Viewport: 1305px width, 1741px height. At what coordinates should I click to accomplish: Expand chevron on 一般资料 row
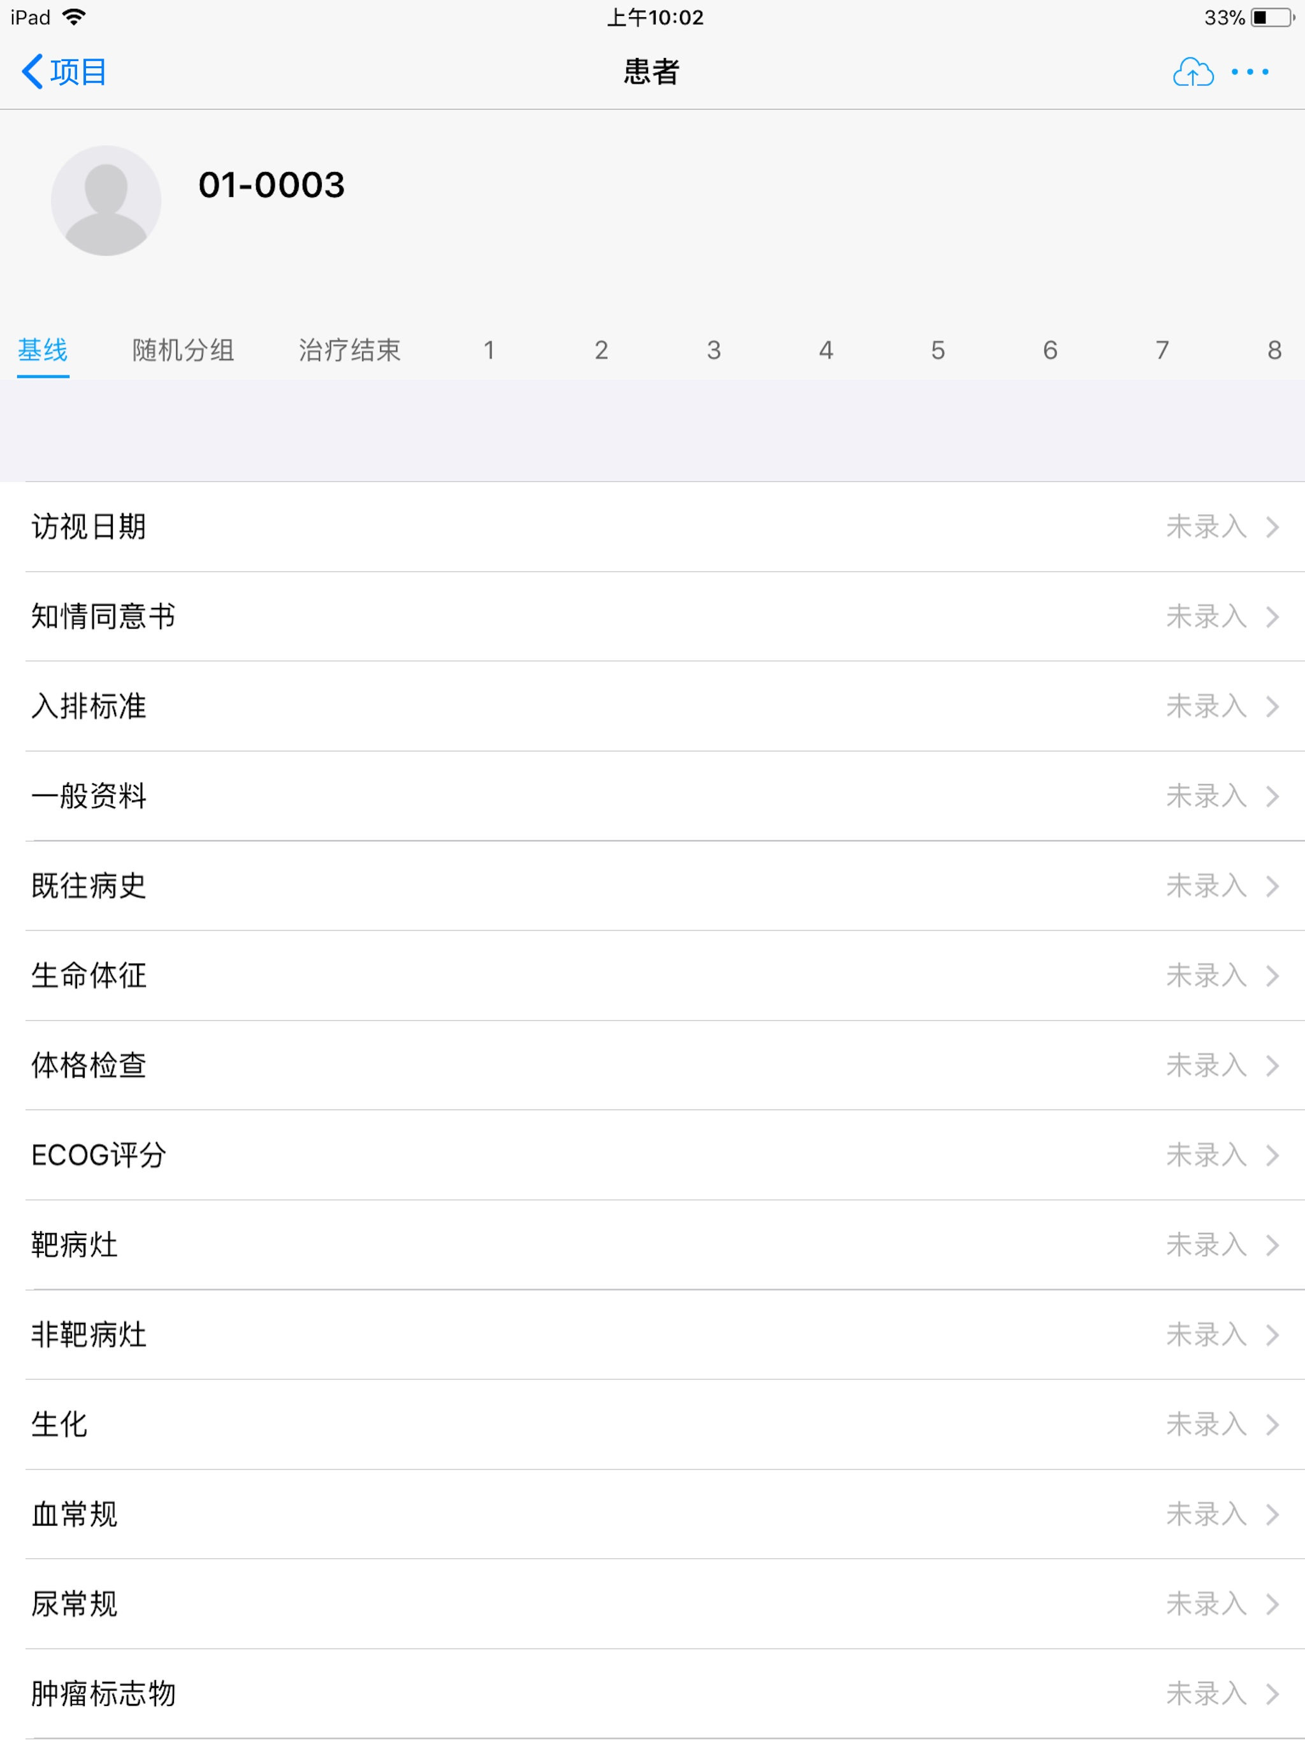(1273, 796)
